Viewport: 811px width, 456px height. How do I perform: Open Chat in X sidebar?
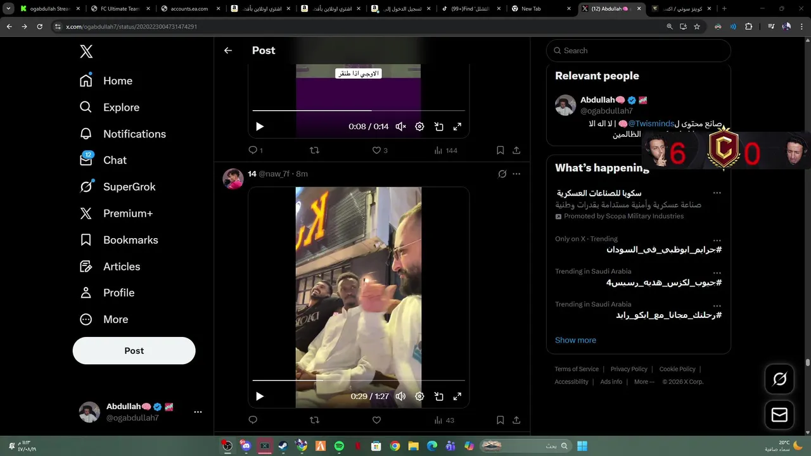[103, 160]
